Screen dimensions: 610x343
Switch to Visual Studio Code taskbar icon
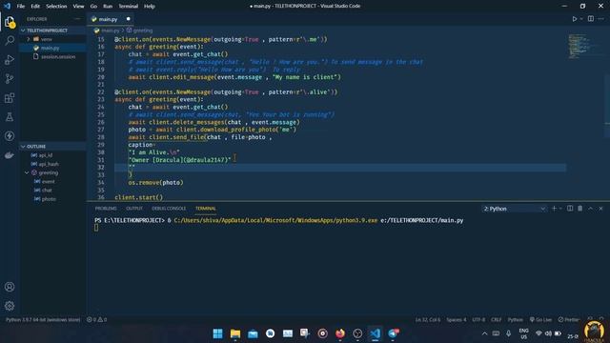(x=375, y=333)
